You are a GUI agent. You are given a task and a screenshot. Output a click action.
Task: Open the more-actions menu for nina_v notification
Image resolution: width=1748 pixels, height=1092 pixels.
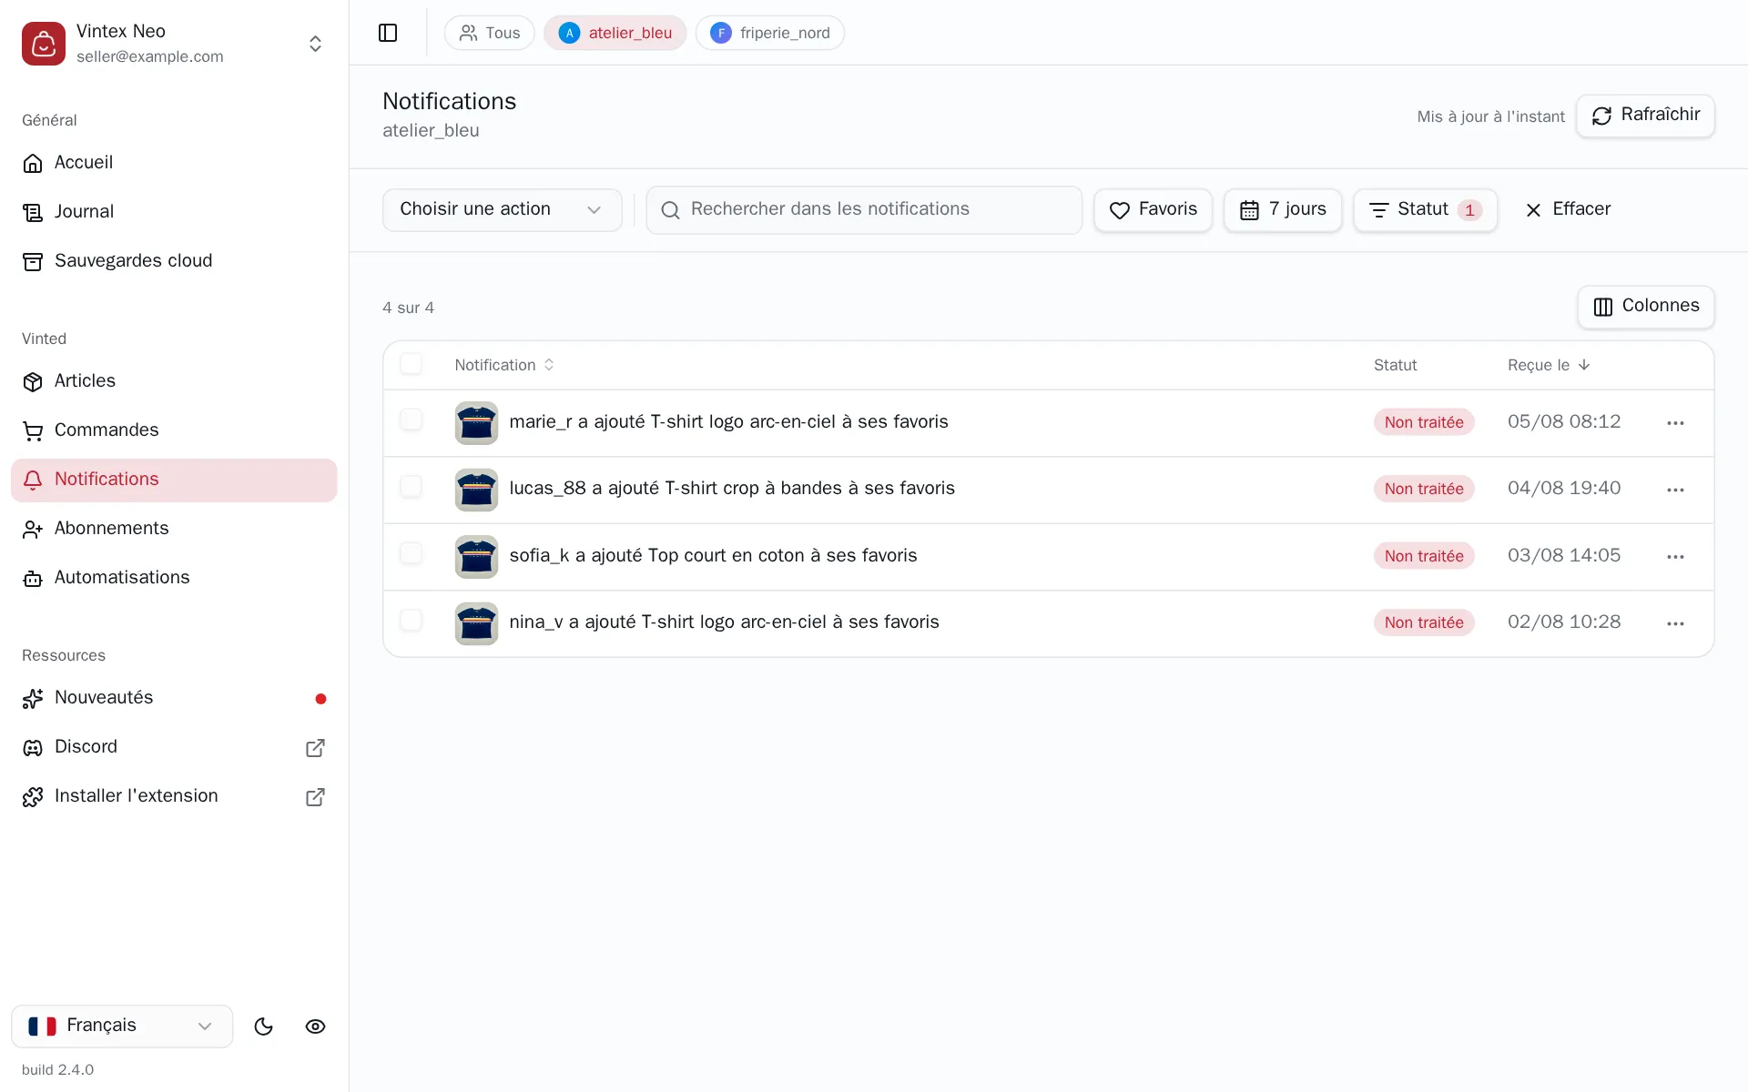click(x=1675, y=623)
